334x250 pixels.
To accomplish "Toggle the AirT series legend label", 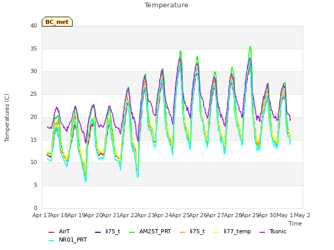I will [x=64, y=231].
